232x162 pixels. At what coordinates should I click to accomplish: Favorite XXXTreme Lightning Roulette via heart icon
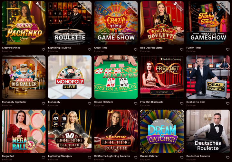coord(136,158)
